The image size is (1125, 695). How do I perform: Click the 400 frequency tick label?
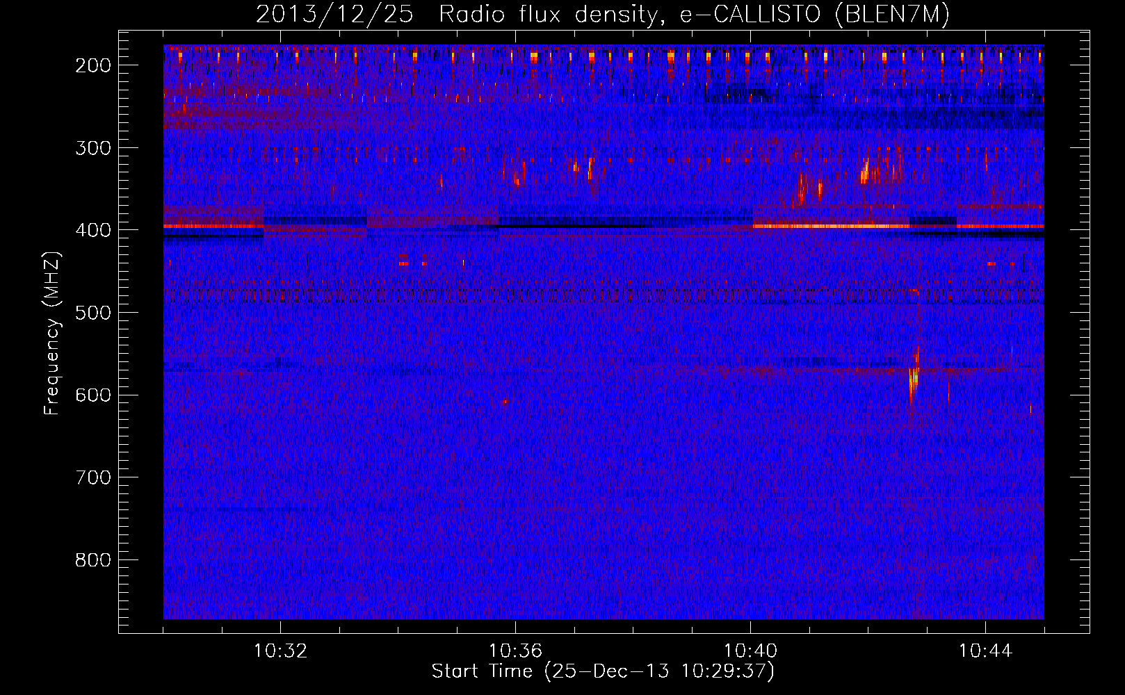click(x=93, y=230)
